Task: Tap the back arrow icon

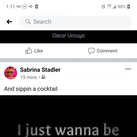Action: [9, 22]
